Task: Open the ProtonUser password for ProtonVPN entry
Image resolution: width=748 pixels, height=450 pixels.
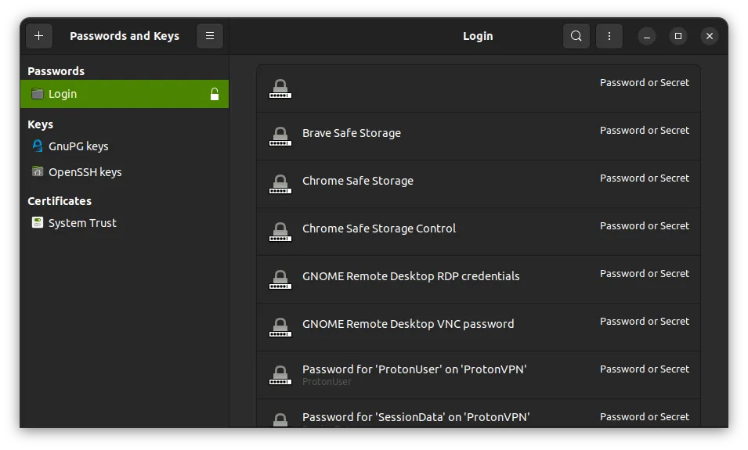Action: click(x=414, y=369)
